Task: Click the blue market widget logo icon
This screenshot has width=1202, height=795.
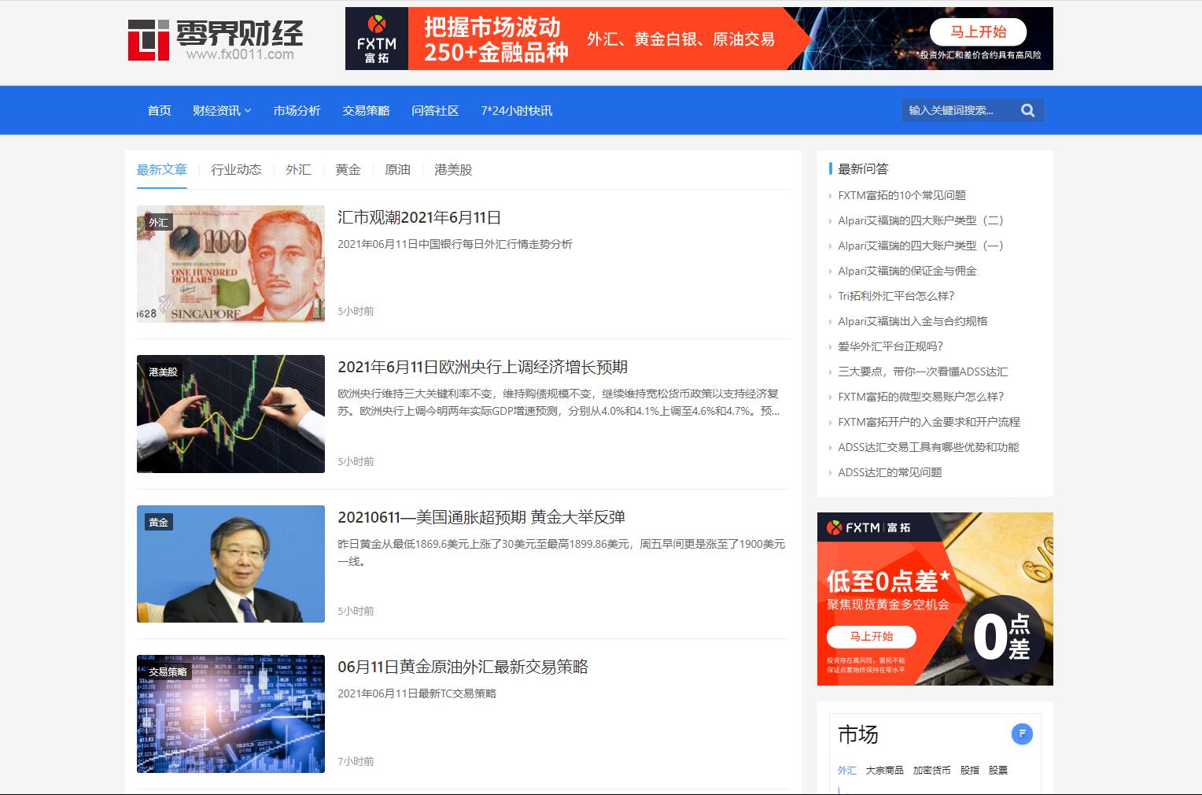Action: point(1021,734)
